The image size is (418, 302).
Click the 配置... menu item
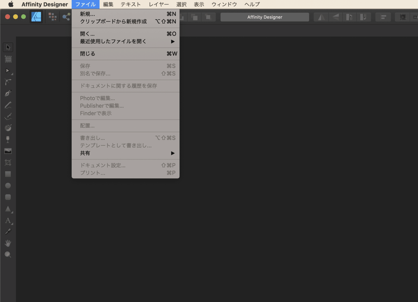point(126,126)
